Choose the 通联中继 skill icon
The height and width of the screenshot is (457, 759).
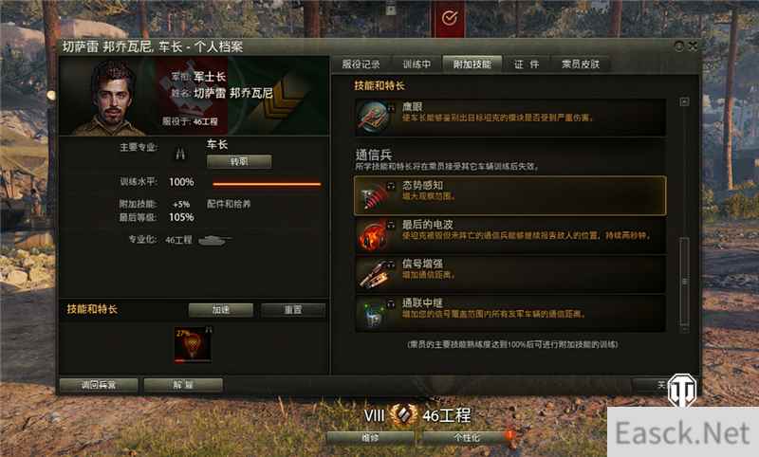click(373, 314)
